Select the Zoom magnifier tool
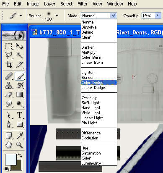The image size is (163, 173). (x=20, y=145)
